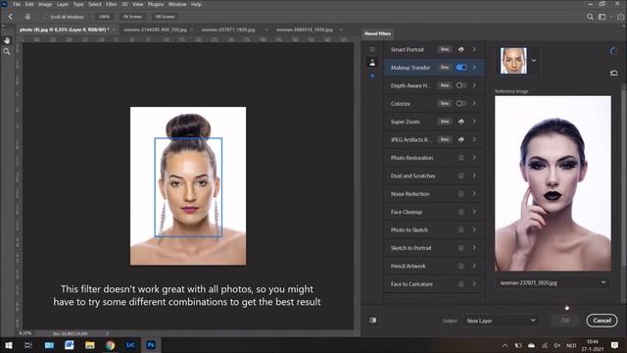
Task: Check the Scroll All Windows checkbox
Action: [x=46, y=17]
